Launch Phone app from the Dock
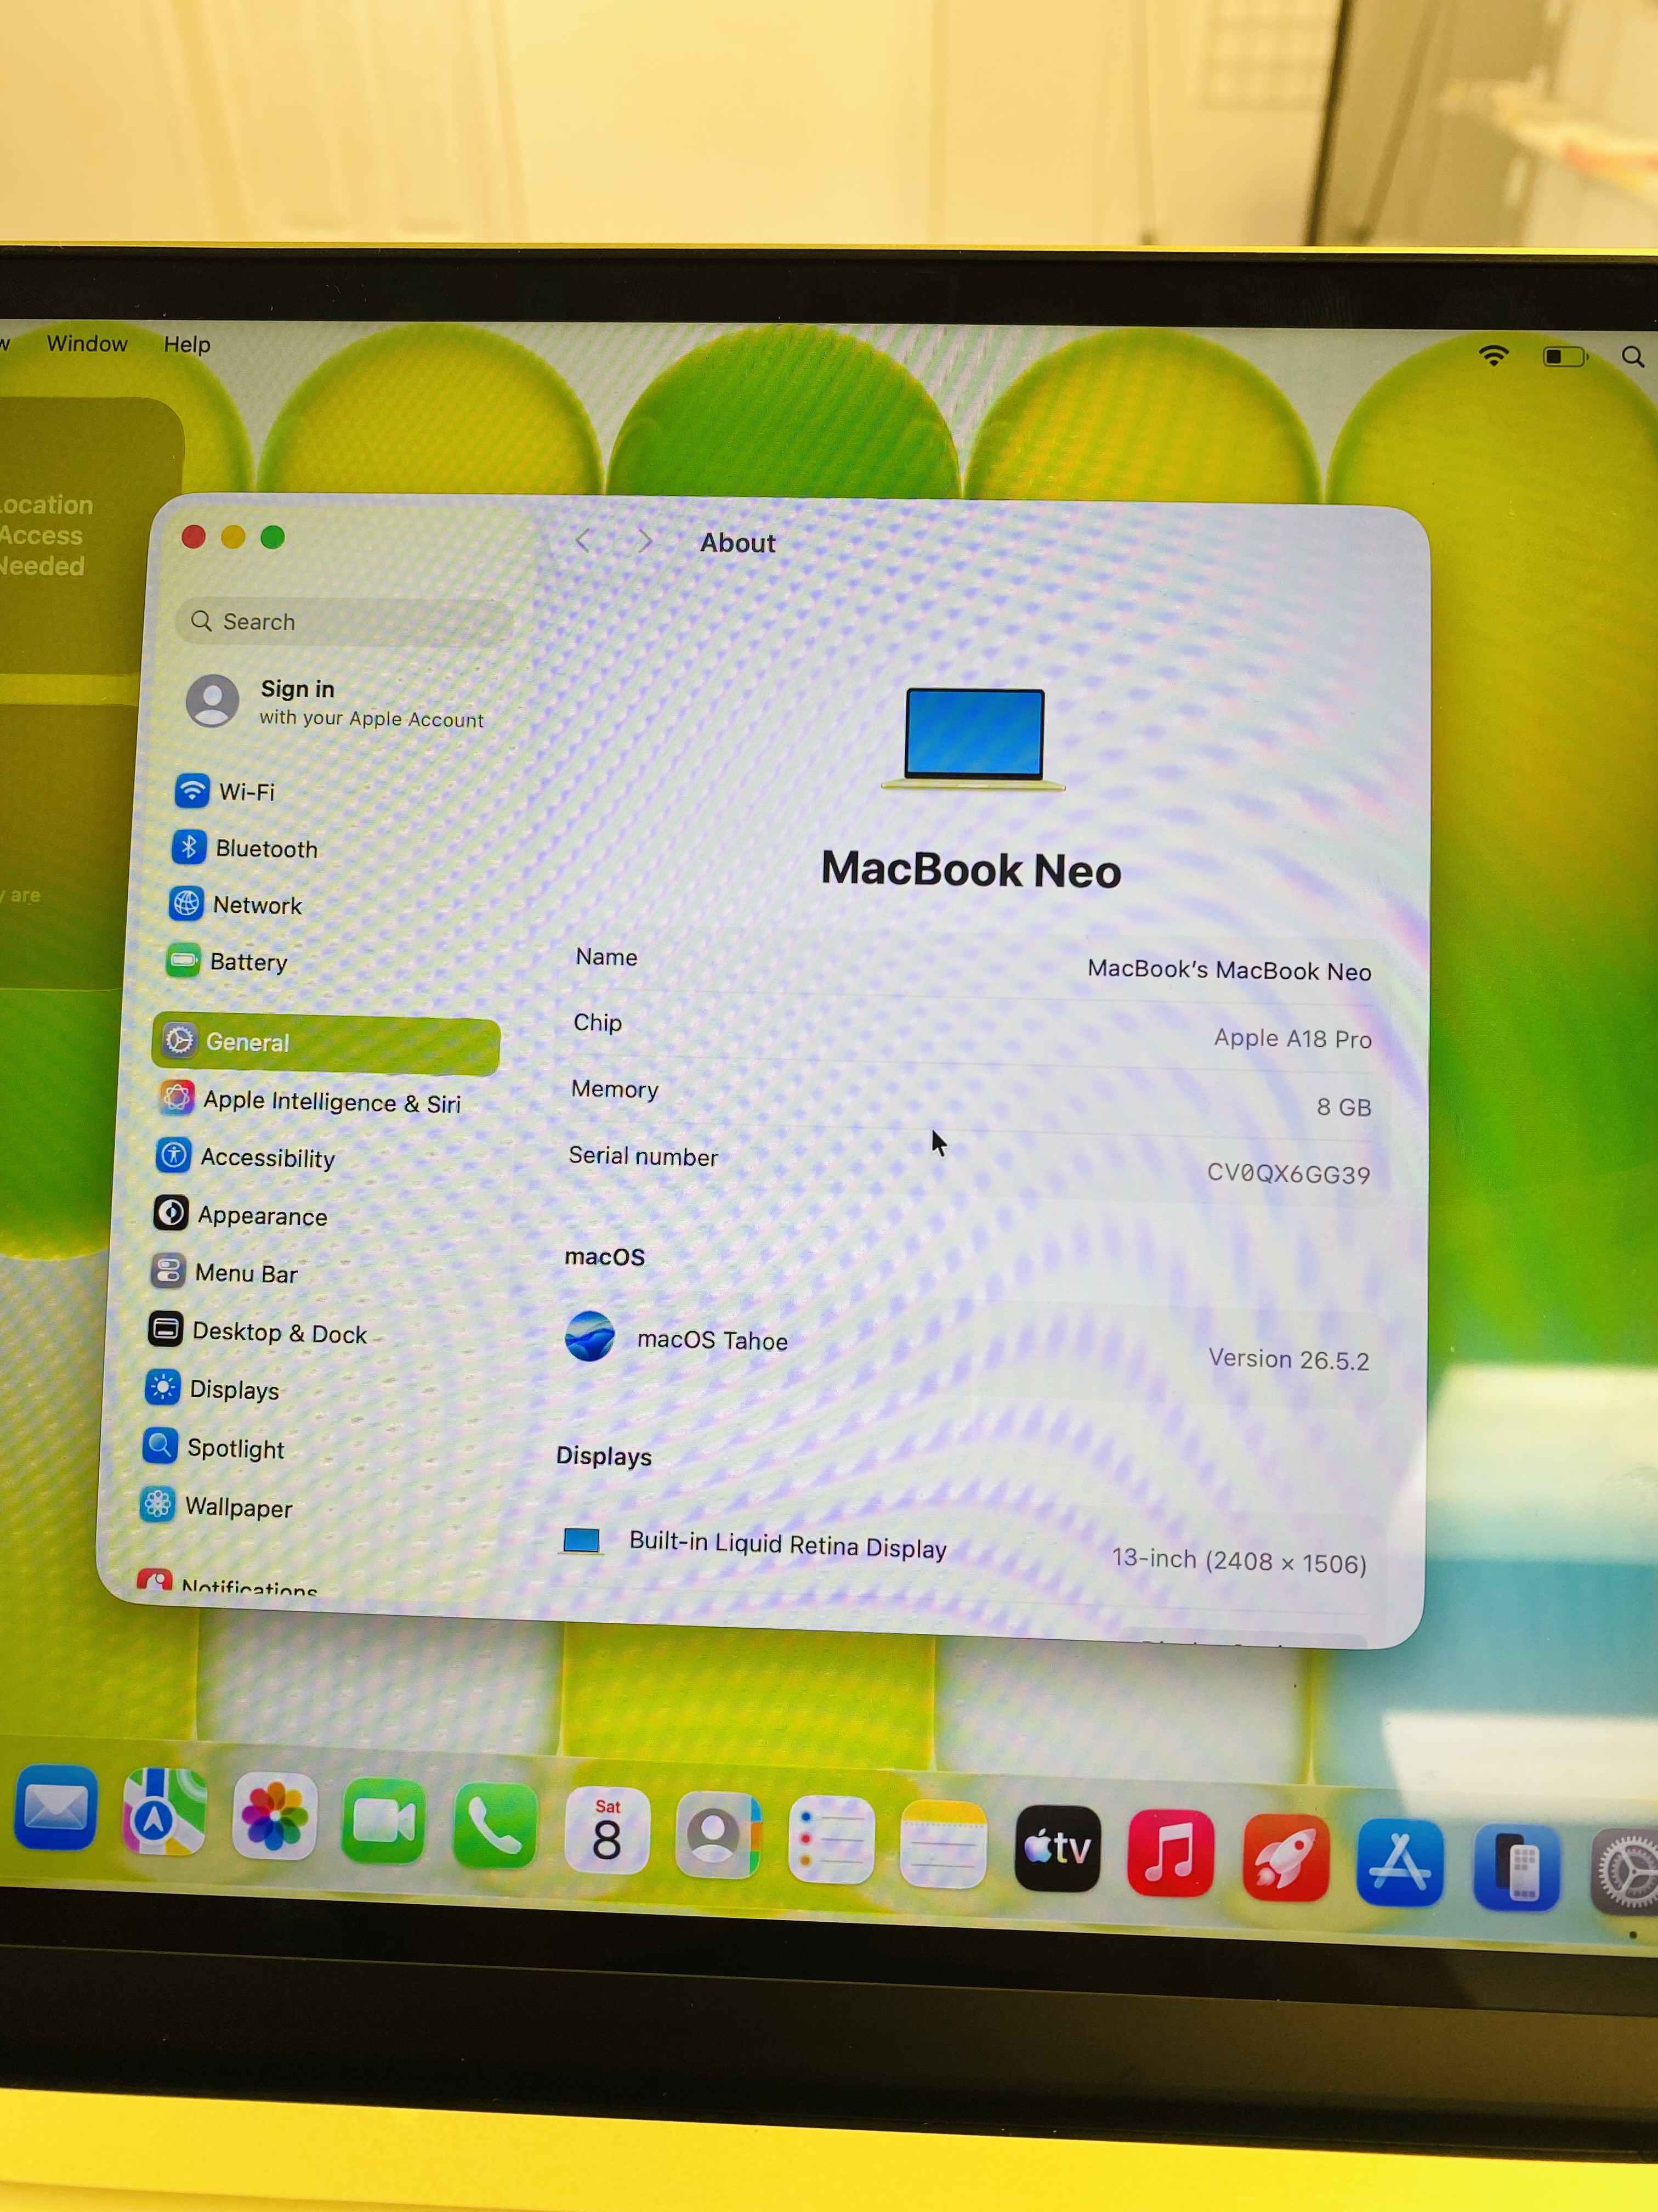Image resolution: width=1658 pixels, height=2212 pixels. coord(495,1827)
